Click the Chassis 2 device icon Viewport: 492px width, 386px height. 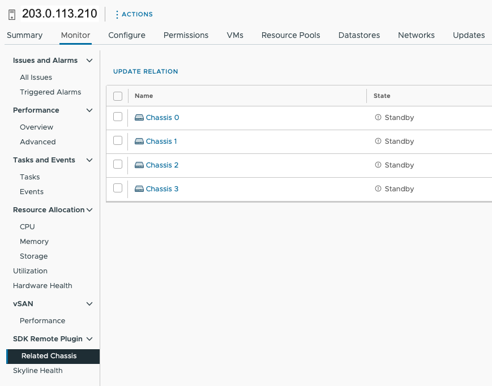point(139,165)
